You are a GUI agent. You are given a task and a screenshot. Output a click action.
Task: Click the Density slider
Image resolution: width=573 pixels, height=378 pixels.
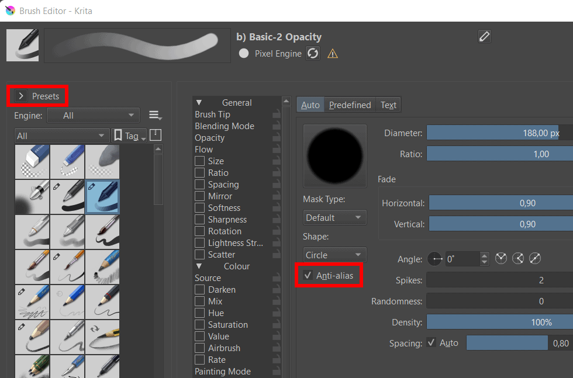499,322
